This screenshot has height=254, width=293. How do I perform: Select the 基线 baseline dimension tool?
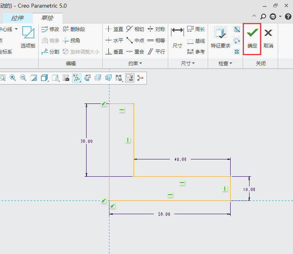[196, 41]
